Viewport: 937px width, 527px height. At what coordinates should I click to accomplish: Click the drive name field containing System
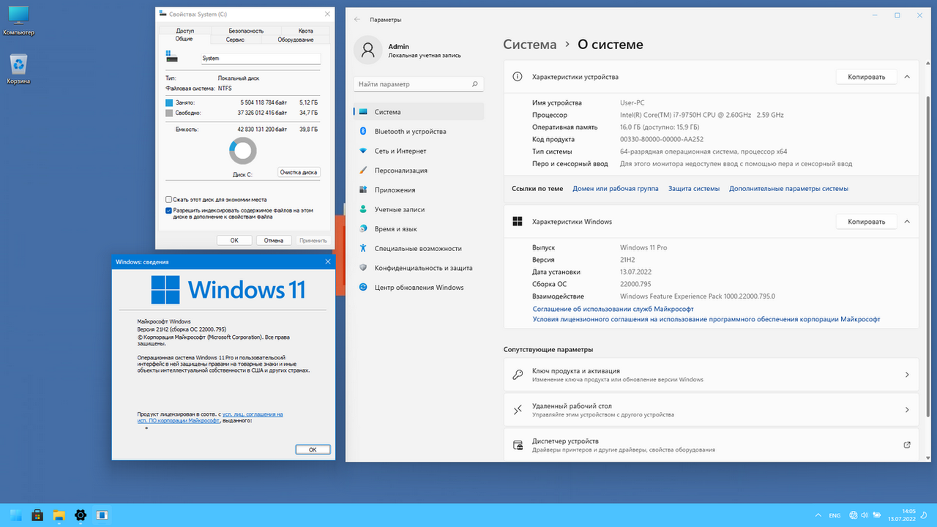(x=261, y=58)
